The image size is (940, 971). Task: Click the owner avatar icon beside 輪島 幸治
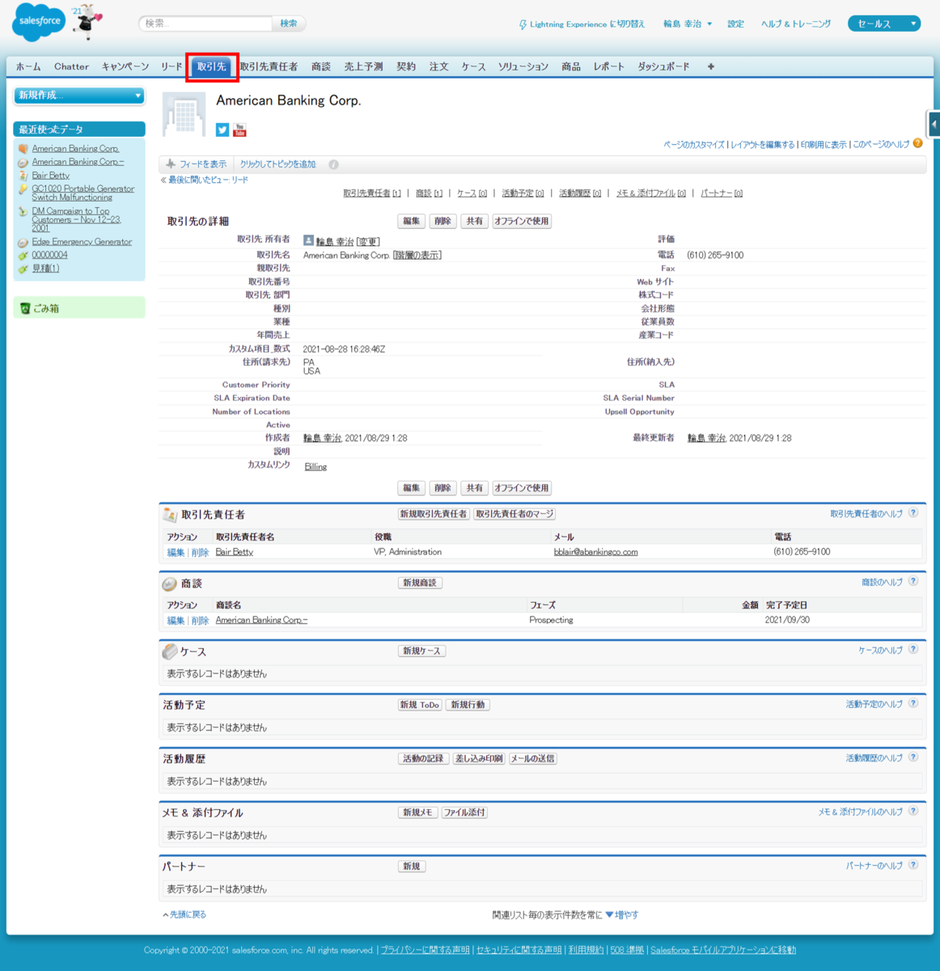(x=308, y=240)
